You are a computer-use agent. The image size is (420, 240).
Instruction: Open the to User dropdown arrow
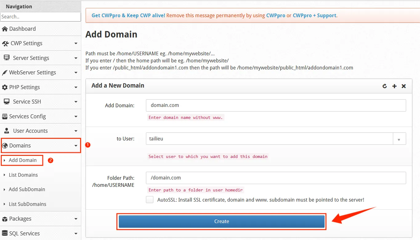point(399,139)
